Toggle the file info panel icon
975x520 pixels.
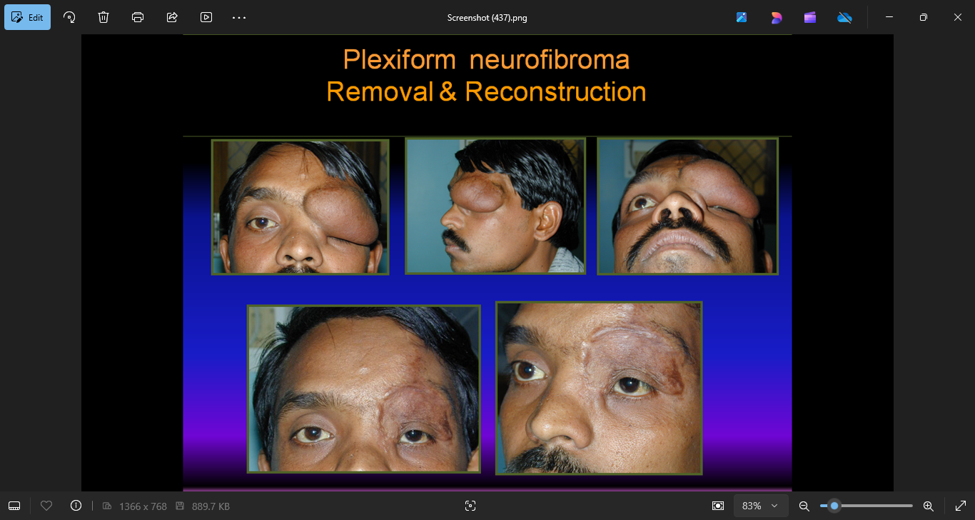(x=76, y=506)
